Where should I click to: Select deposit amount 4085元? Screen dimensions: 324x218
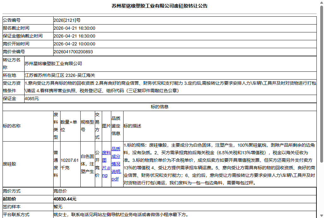(x=32, y=98)
